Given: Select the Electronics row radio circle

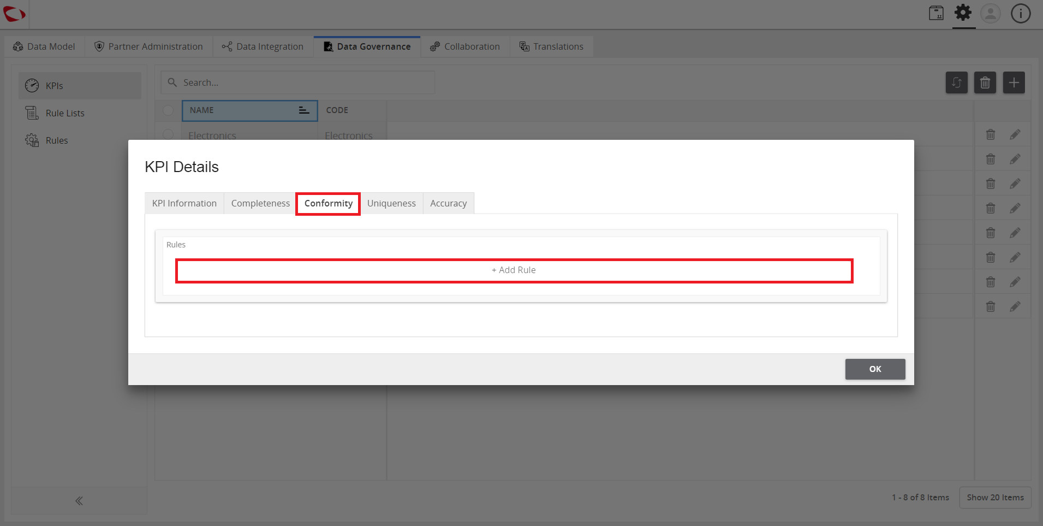Looking at the screenshot, I should [168, 134].
